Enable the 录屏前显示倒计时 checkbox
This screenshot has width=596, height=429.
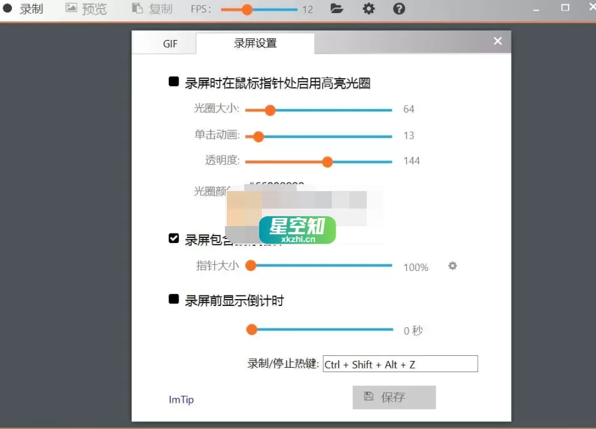tap(173, 300)
